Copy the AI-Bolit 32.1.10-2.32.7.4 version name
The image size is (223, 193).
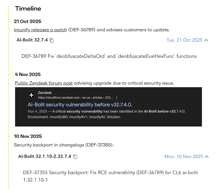click(x=75, y=157)
